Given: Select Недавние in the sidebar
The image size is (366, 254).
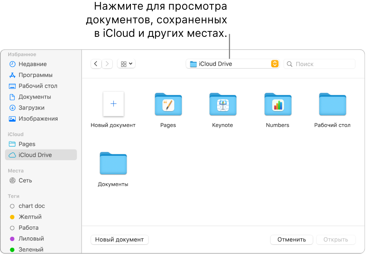Looking at the screenshot, I should pos(33,64).
